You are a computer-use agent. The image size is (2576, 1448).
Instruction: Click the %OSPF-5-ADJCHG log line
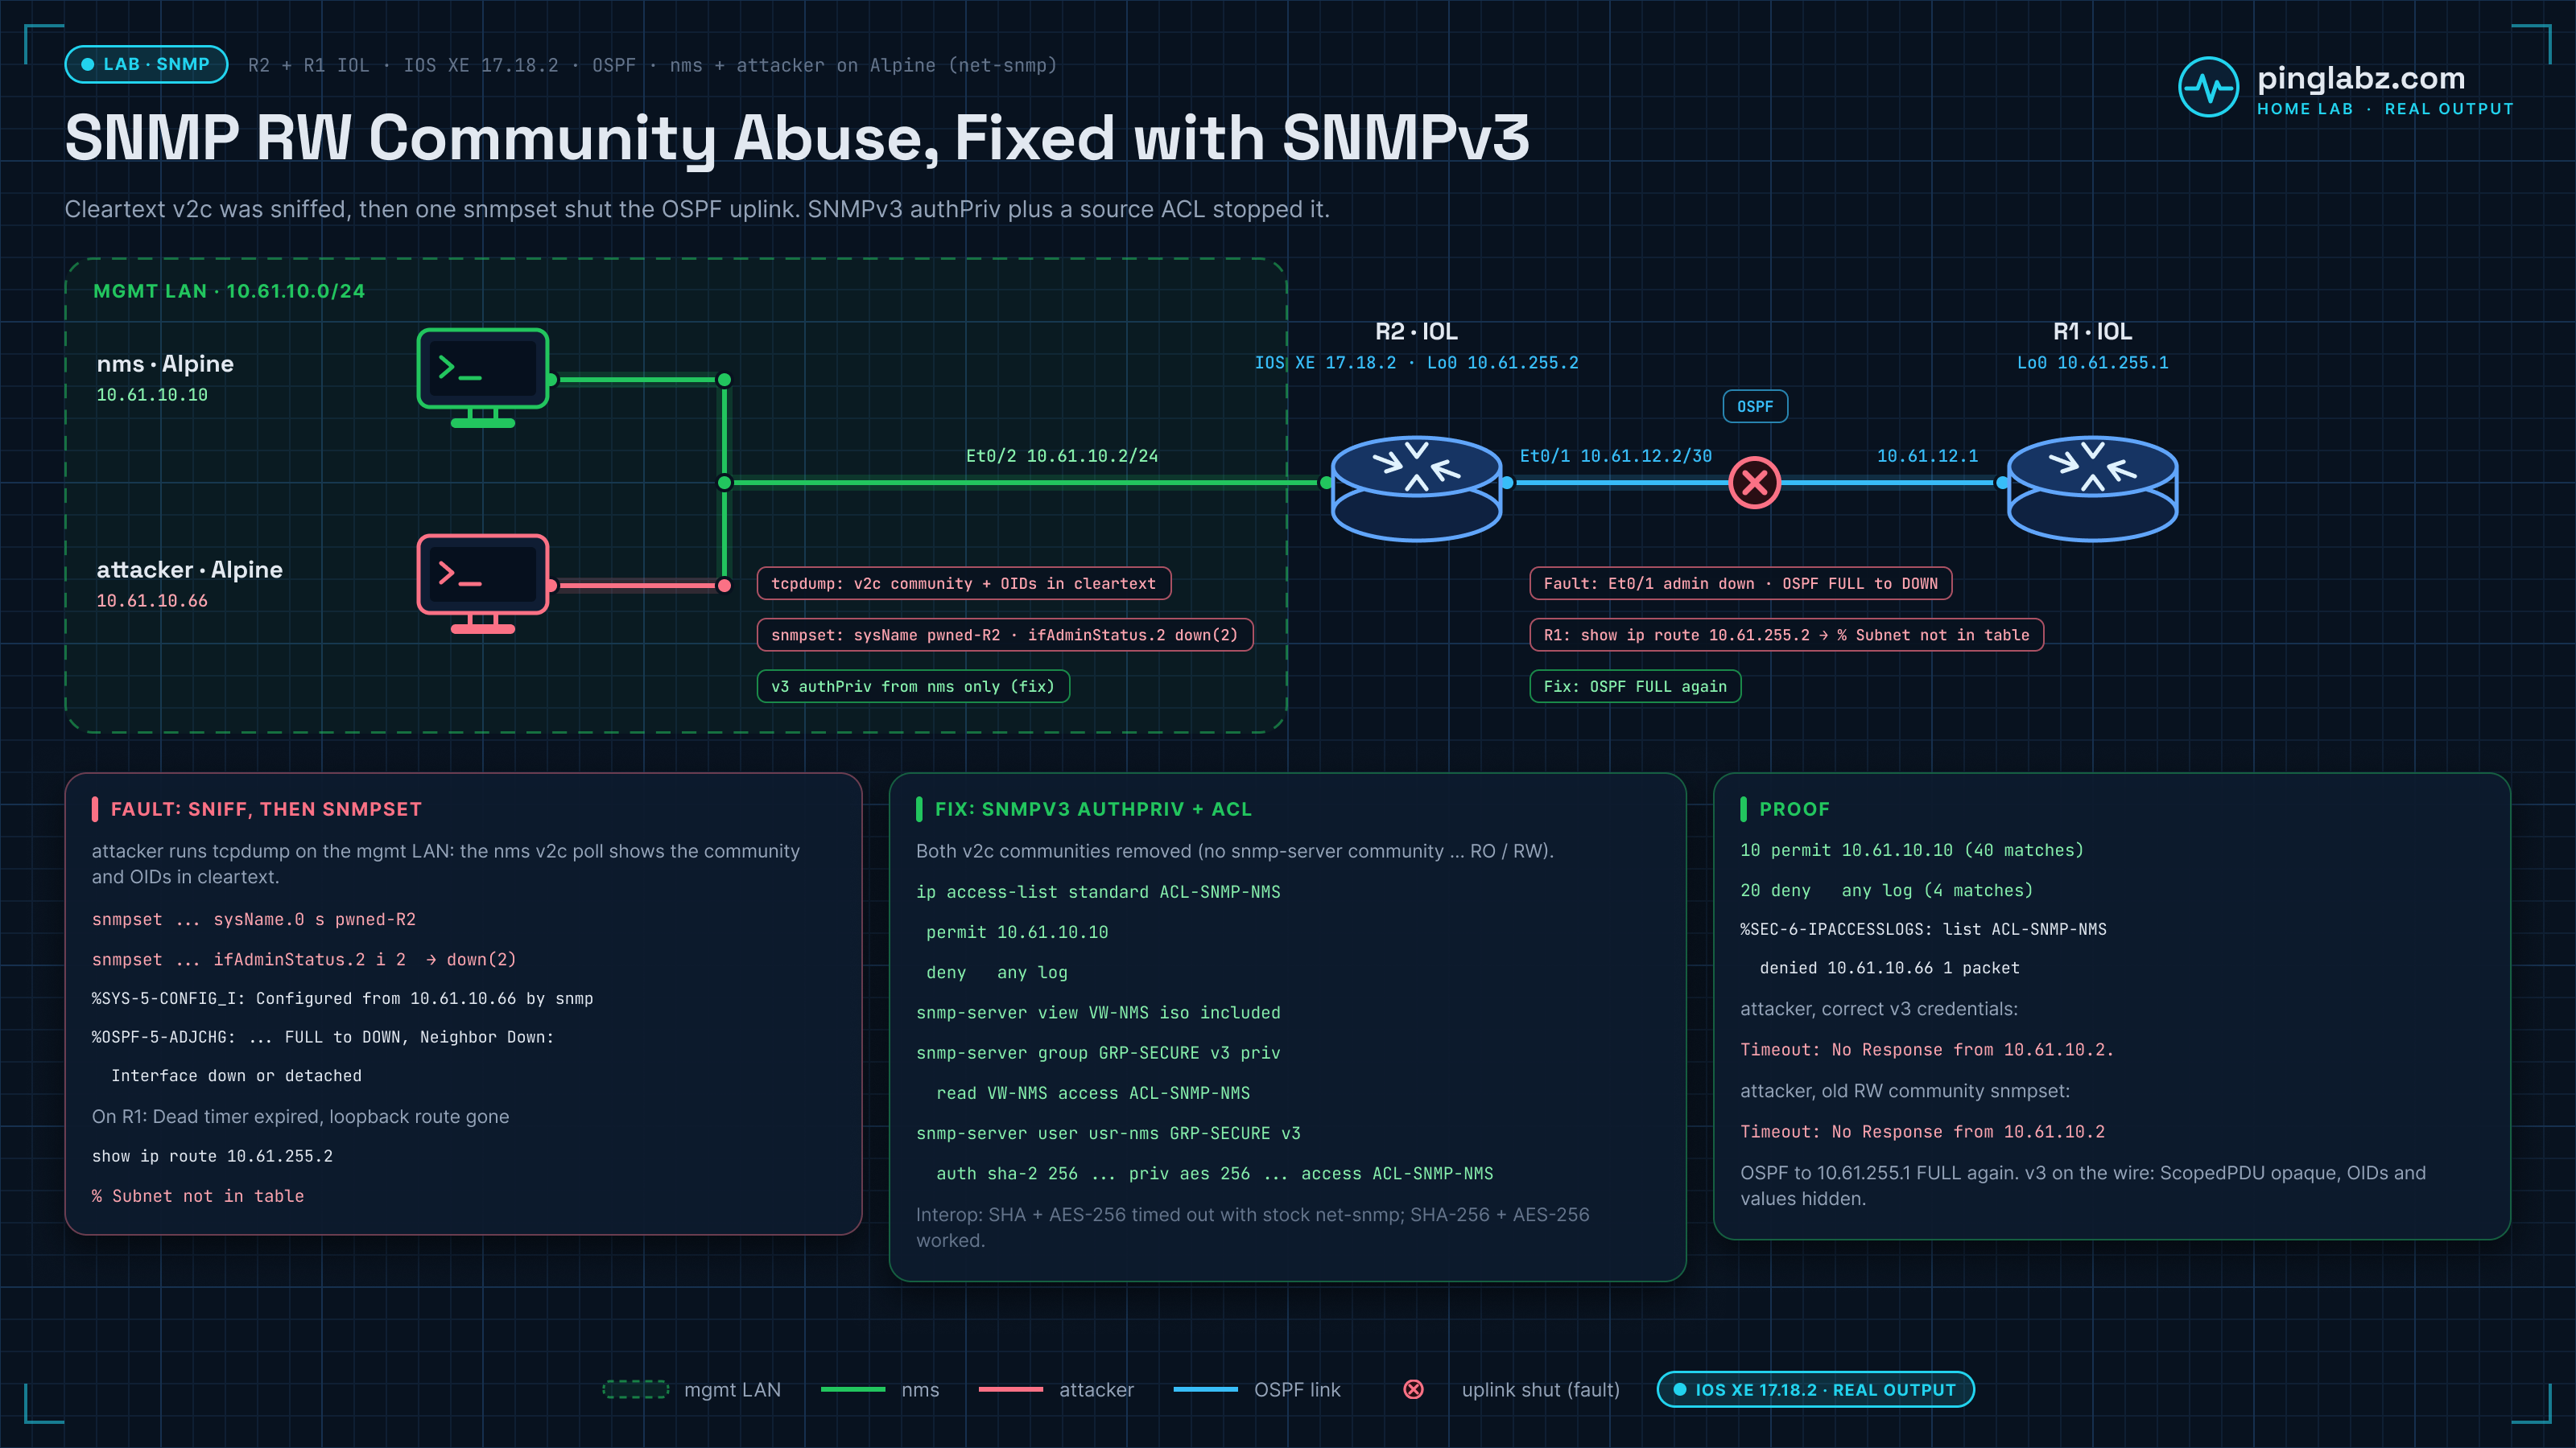323,1037
